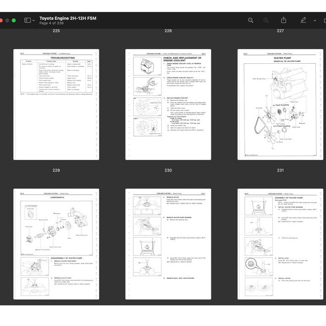Click the yellow minimize window button

click(7, 20)
